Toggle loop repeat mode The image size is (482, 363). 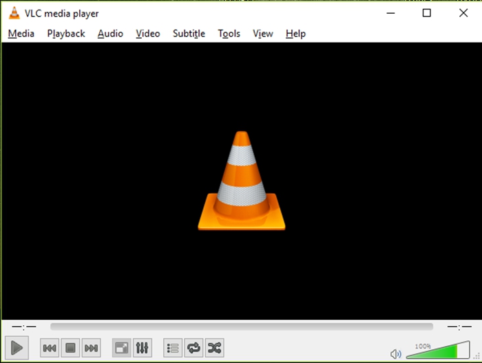[193, 348]
